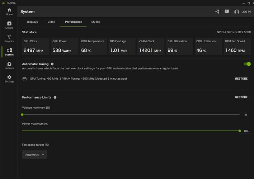Click the Voltage maximum value field
This screenshot has width=254, height=179.
click(246, 115)
